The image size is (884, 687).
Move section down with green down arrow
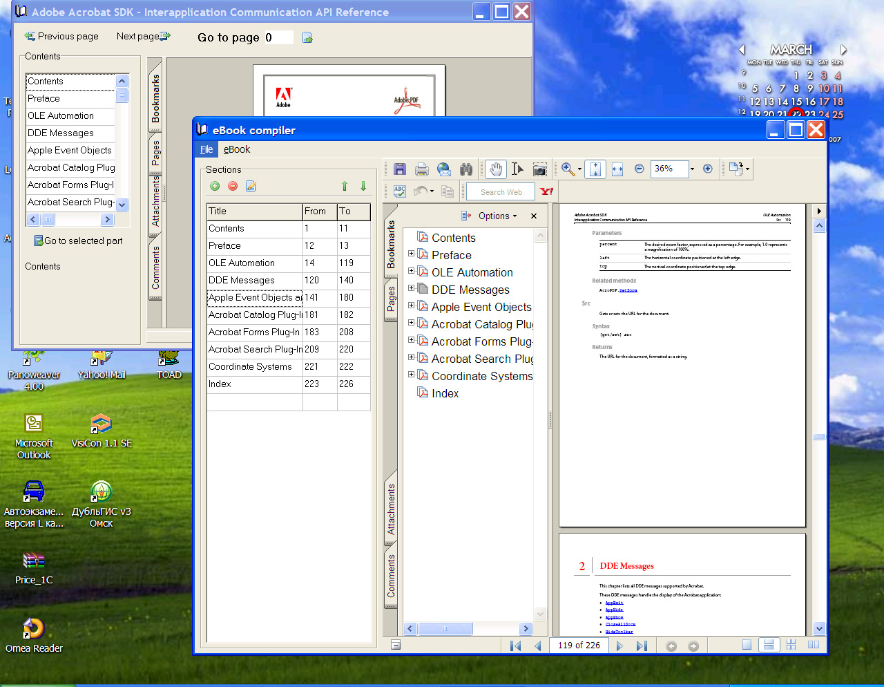(363, 186)
